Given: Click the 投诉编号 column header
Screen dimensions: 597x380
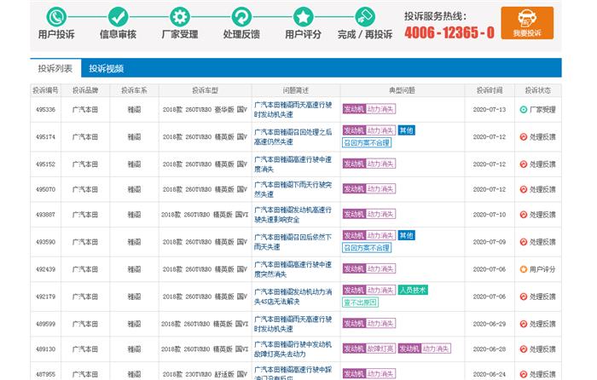Looking at the screenshot, I should [46, 90].
